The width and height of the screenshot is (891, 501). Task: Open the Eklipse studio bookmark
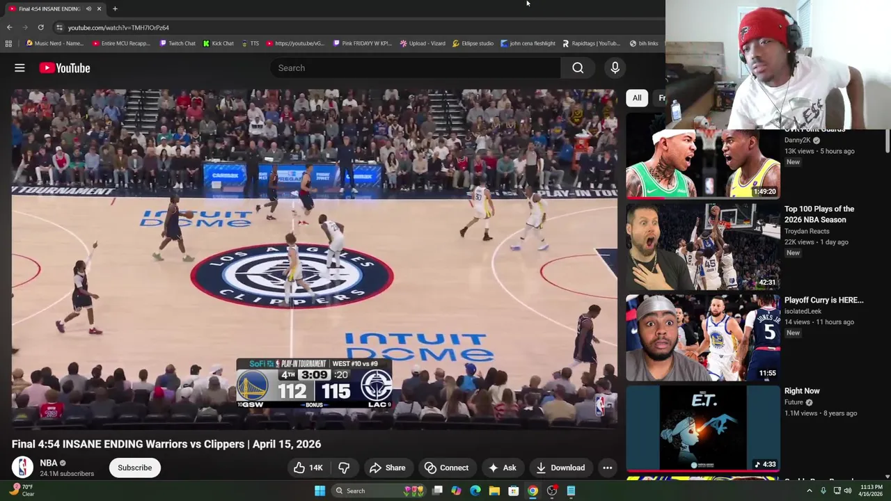point(473,43)
